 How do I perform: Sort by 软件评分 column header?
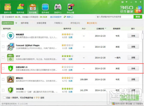[x=67, y=29]
